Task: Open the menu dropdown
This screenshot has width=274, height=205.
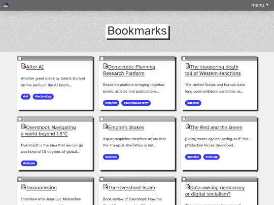Action: pos(260,5)
